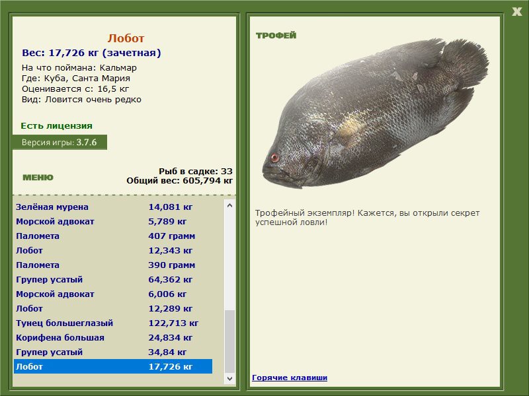This screenshot has width=529, height=396.
Task: Click the Версия игры: 3.7.6 label
Action: pos(60,142)
